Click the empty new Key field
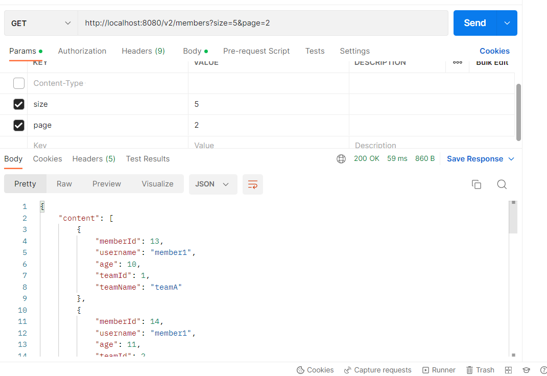The image size is (547, 376). coord(107,143)
